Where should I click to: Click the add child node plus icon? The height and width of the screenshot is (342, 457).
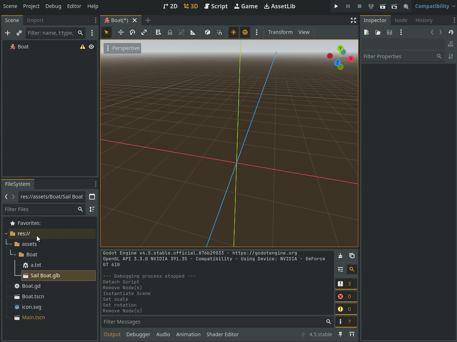(x=8, y=33)
